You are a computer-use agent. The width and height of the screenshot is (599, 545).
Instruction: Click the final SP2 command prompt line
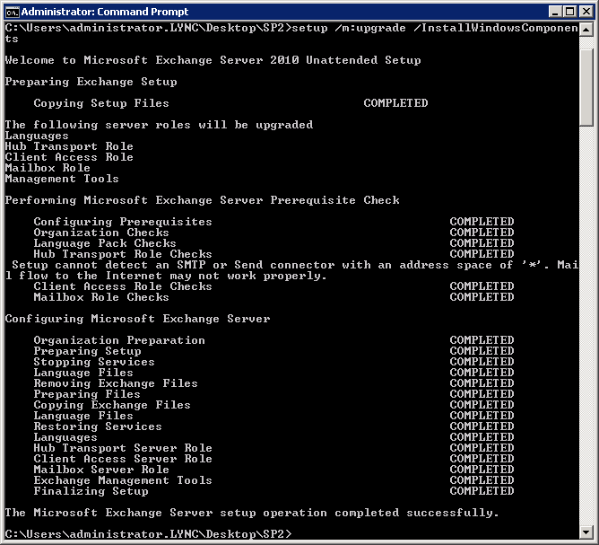pos(148,534)
